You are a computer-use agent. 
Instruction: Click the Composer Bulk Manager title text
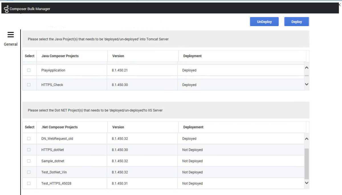click(30, 9)
